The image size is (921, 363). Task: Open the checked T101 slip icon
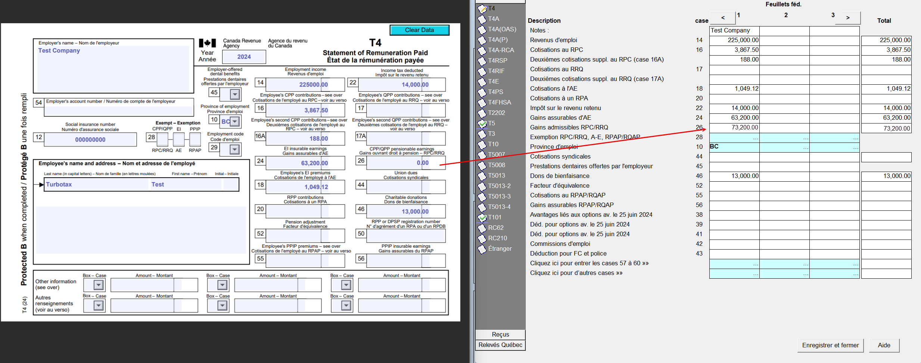(482, 218)
